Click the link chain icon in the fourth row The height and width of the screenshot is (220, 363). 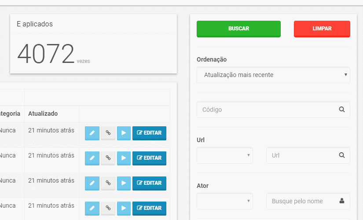(108, 208)
